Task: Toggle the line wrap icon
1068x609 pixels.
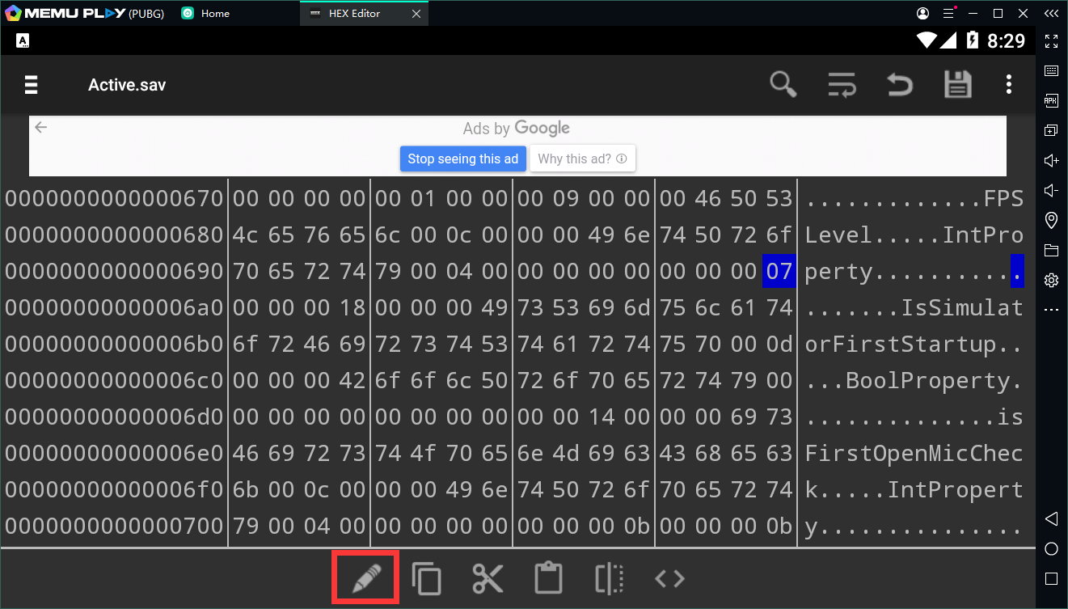Action: click(842, 84)
